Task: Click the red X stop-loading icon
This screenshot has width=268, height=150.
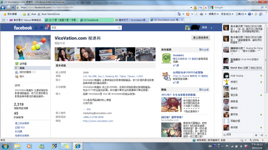Action: 206,7
